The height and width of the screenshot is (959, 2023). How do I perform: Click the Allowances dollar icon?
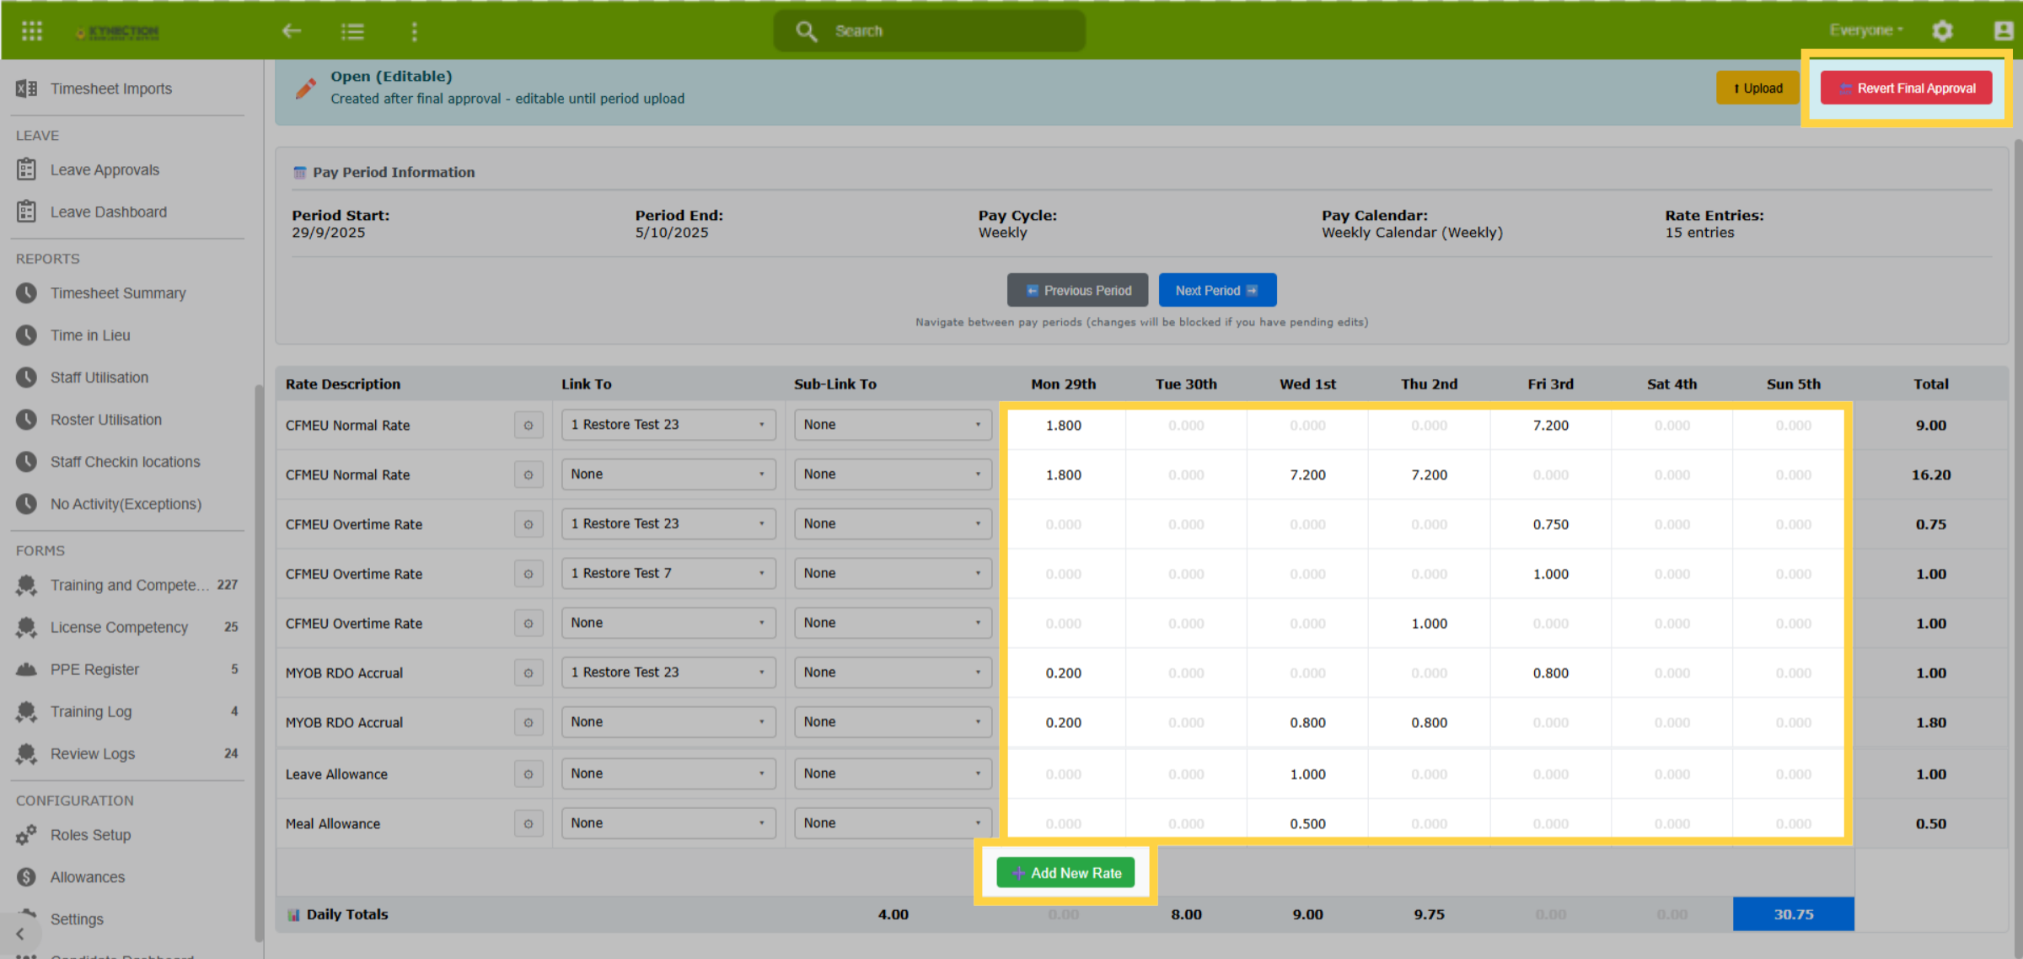[26, 876]
